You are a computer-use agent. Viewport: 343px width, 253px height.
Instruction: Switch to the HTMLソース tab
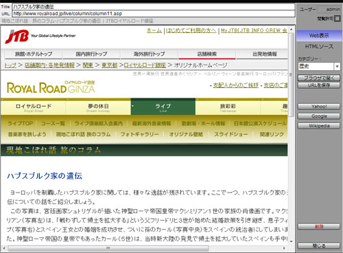click(319, 47)
